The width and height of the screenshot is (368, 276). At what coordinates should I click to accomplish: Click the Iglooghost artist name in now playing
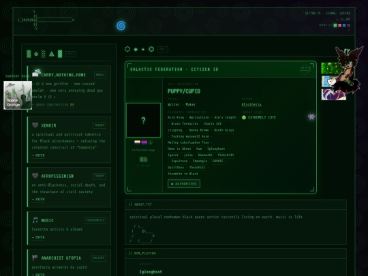151,272
